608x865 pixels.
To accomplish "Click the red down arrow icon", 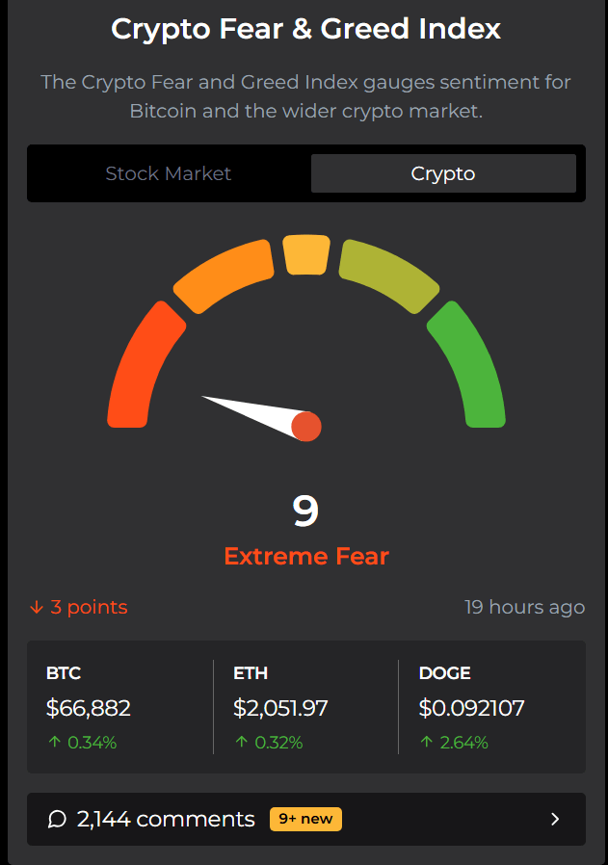I will click(37, 607).
